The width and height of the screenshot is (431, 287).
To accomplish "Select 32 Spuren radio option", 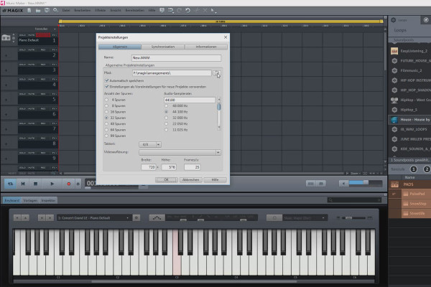I will [106, 118].
